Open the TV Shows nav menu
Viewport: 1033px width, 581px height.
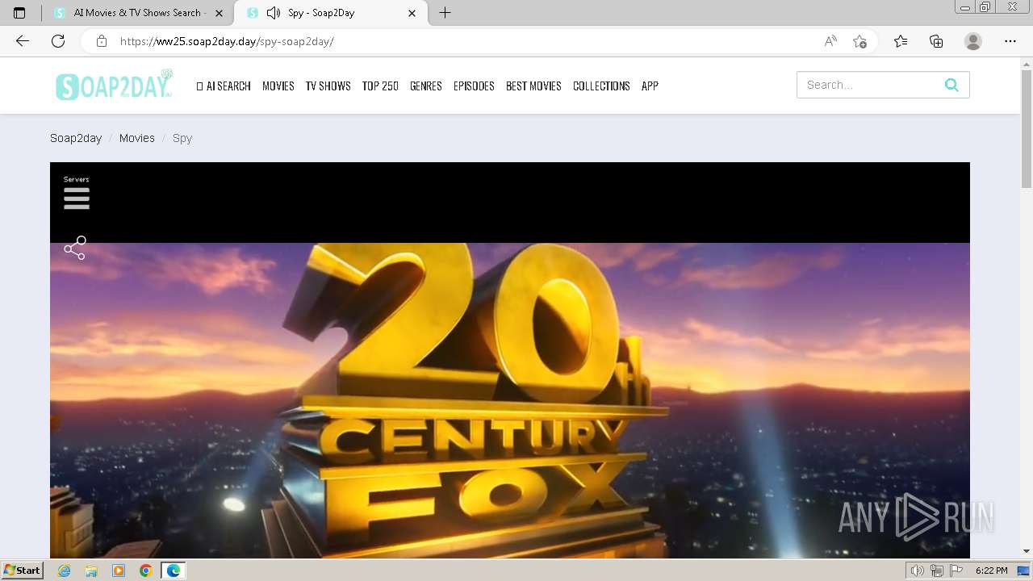pos(328,86)
